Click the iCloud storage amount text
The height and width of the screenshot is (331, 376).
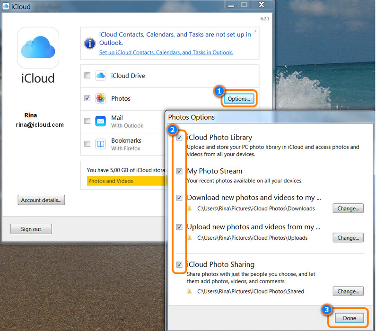[126, 170]
